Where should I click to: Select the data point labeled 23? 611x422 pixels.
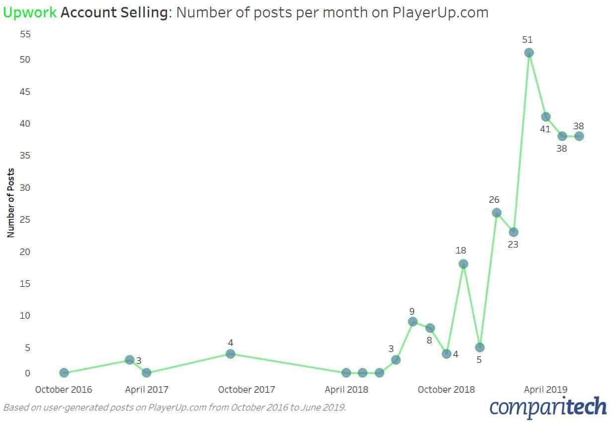point(514,232)
